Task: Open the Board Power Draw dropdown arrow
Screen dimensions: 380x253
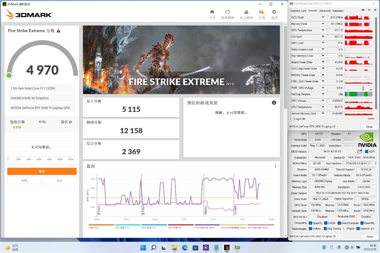Action: pyautogui.click(x=323, y=62)
